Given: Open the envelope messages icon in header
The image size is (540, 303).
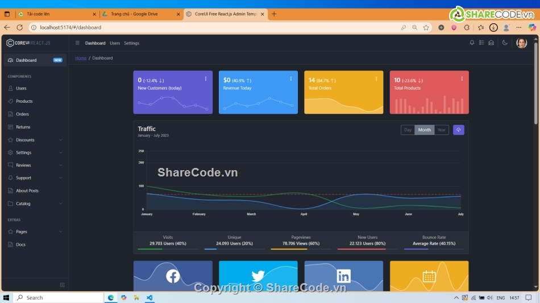Looking at the screenshot, I should pos(491,43).
